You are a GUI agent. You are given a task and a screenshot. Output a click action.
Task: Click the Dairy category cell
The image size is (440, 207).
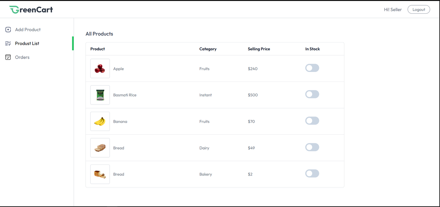click(x=204, y=148)
